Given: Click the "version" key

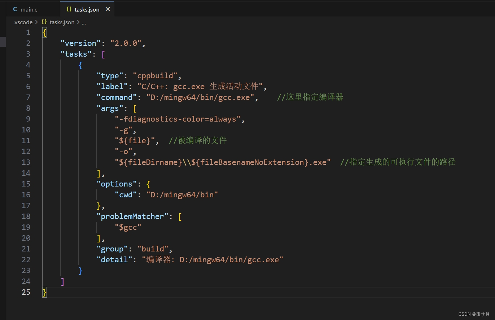Looking at the screenshot, I should click(x=80, y=43).
